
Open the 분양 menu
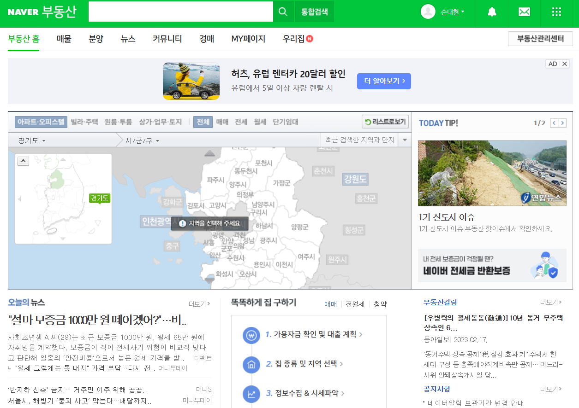[x=96, y=39]
